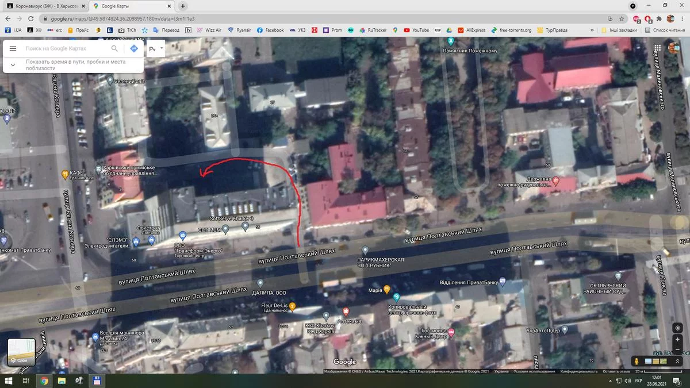
Task: Click the 'КАФЕ' restaurant marker
Action: point(65,174)
